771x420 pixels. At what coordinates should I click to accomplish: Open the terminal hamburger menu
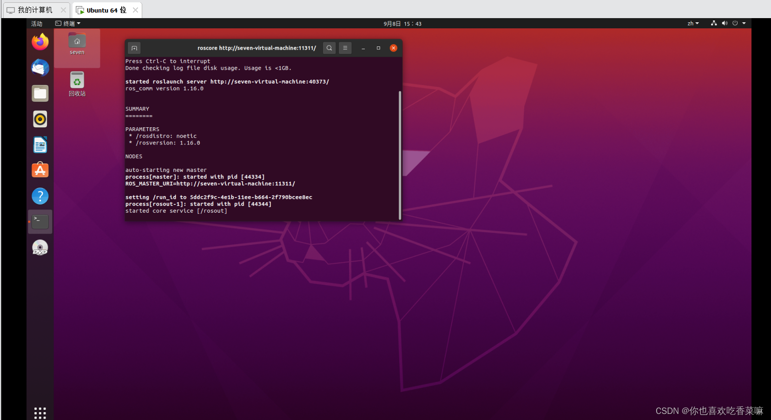345,48
